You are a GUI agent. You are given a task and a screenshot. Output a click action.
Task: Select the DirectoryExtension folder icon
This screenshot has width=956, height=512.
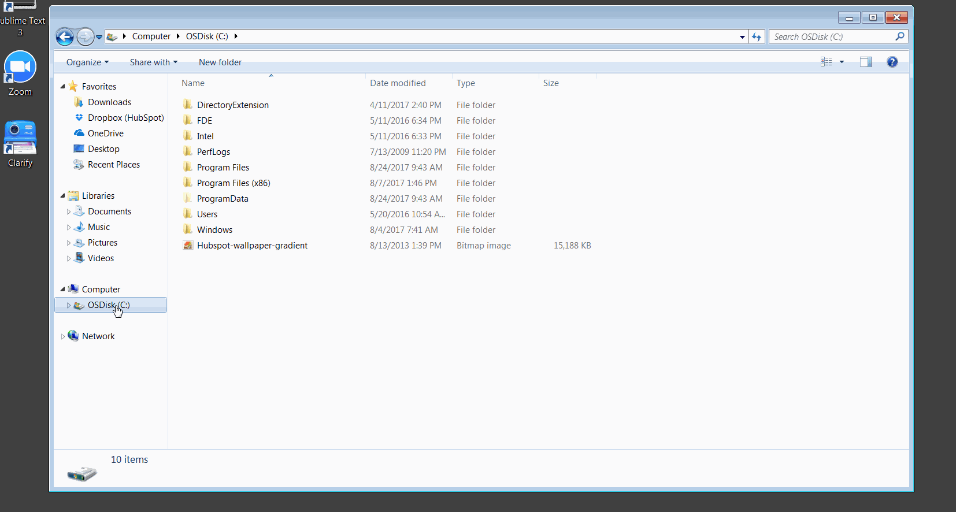click(x=188, y=105)
